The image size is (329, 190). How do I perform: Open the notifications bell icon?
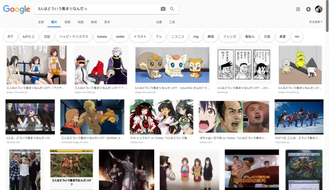click(308, 9)
